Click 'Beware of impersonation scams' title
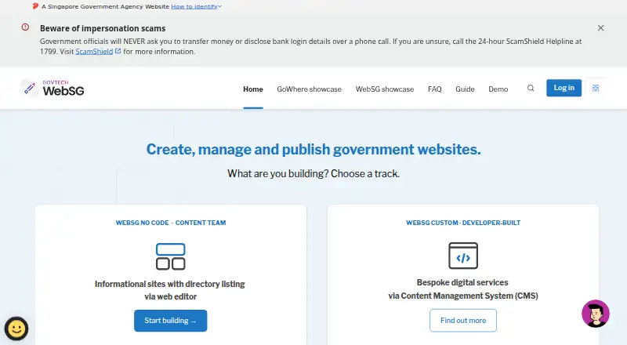The height and width of the screenshot is (345, 627). tap(103, 28)
